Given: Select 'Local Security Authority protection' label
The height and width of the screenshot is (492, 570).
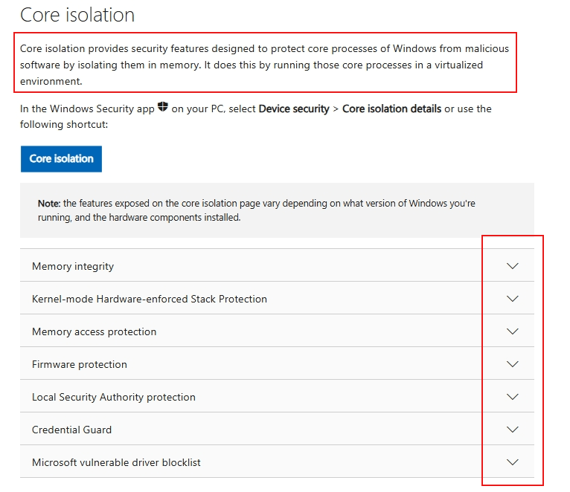Looking at the screenshot, I should point(113,397).
